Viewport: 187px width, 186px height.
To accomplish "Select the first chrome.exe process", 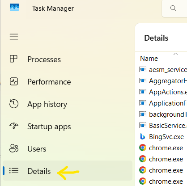I will coord(163,148).
